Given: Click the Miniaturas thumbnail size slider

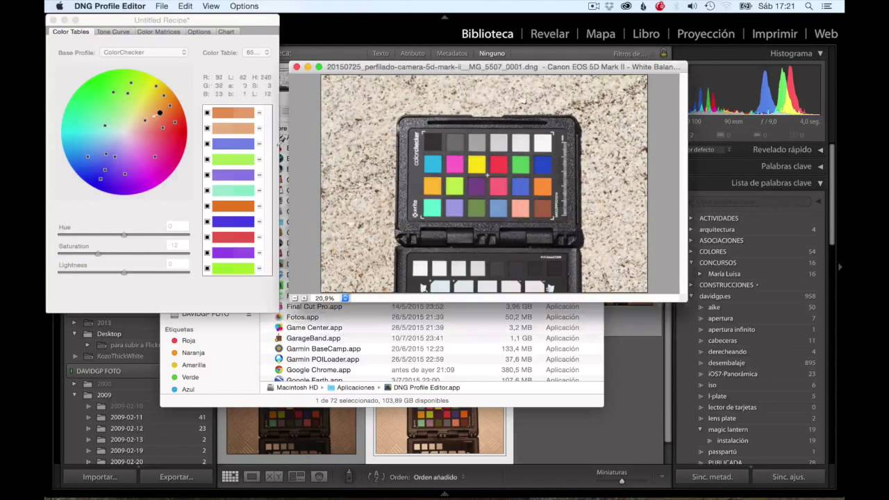Looking at the screenshot, I should click(x=622, y=481).
